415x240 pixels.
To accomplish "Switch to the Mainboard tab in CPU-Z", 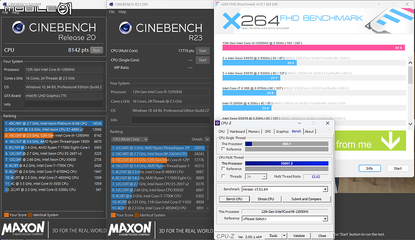I will (x=237, y=131).
